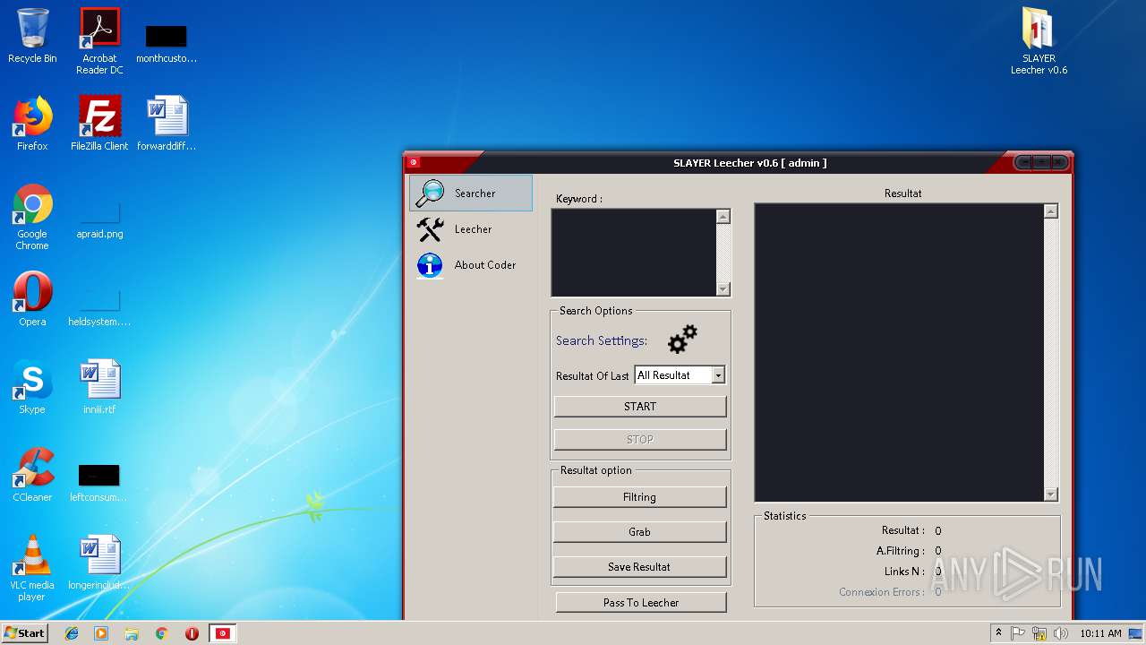Click the Grab button
This screenshot has height=645, width=1146.
[639, 532]
